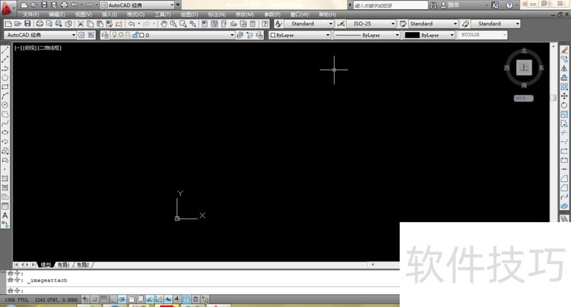The image size is (571, 307).
Task: Click Workspace Settings gear icon
Action: (x=81, y=35)
